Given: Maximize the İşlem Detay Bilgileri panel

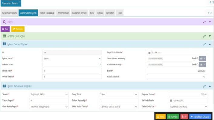Looking at the screenshot, I should point(204,44).
